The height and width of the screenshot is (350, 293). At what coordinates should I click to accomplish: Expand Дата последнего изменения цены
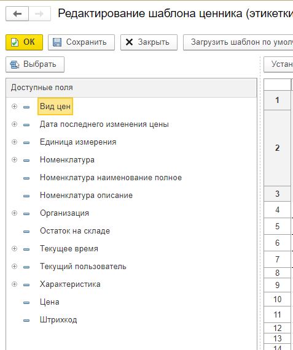point(14,124)
